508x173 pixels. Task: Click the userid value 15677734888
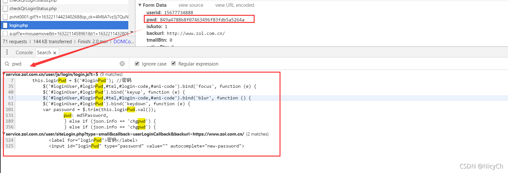[x=178, y=13]
